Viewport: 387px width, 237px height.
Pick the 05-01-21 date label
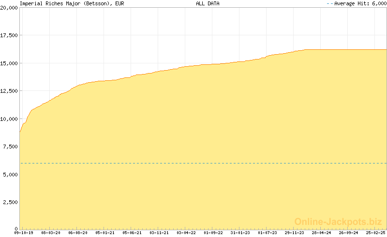[x=105, y=233]
